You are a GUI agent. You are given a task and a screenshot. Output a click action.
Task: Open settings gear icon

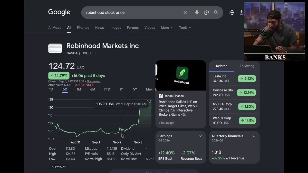(232, 13)
